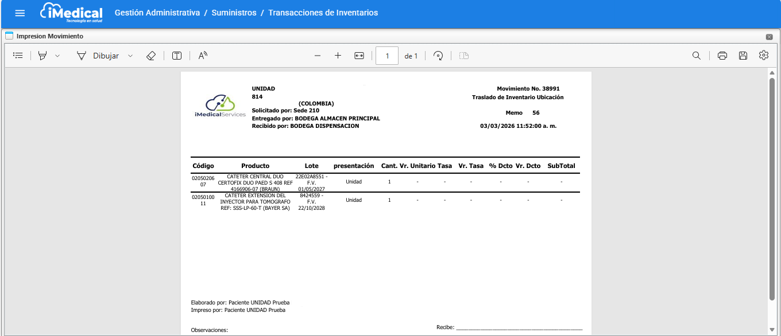The image size is (781, 336).
Task: Open the table of contents panel
Action: click(x=18, y=56)
